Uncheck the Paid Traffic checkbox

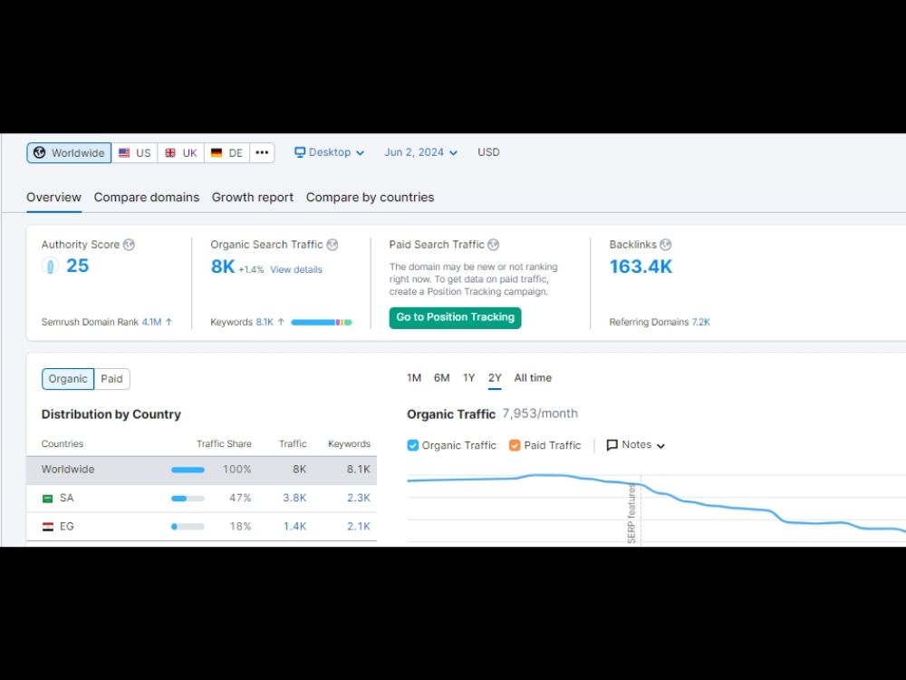(x=515, y=445)
